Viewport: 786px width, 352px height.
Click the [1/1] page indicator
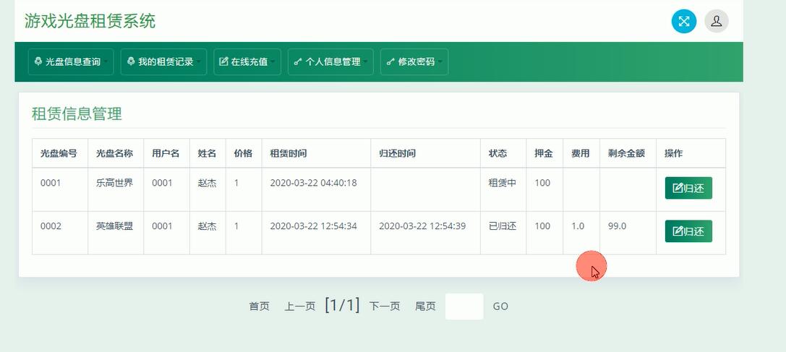[x=342, y=305]
